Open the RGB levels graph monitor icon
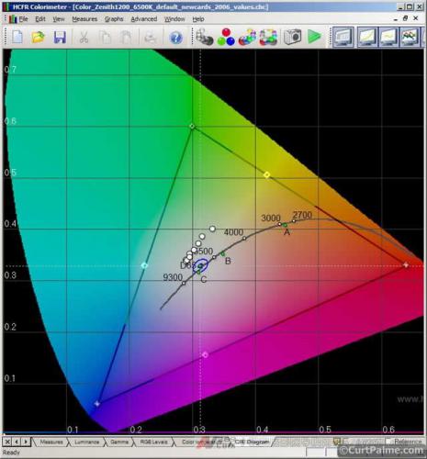The image size is (427, 459). [410, 37]
